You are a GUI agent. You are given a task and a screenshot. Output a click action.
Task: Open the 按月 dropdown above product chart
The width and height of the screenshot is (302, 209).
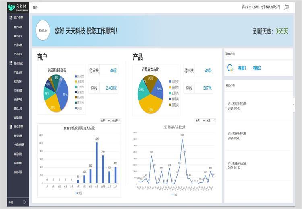pyautogui.click(x=200, y=121)
